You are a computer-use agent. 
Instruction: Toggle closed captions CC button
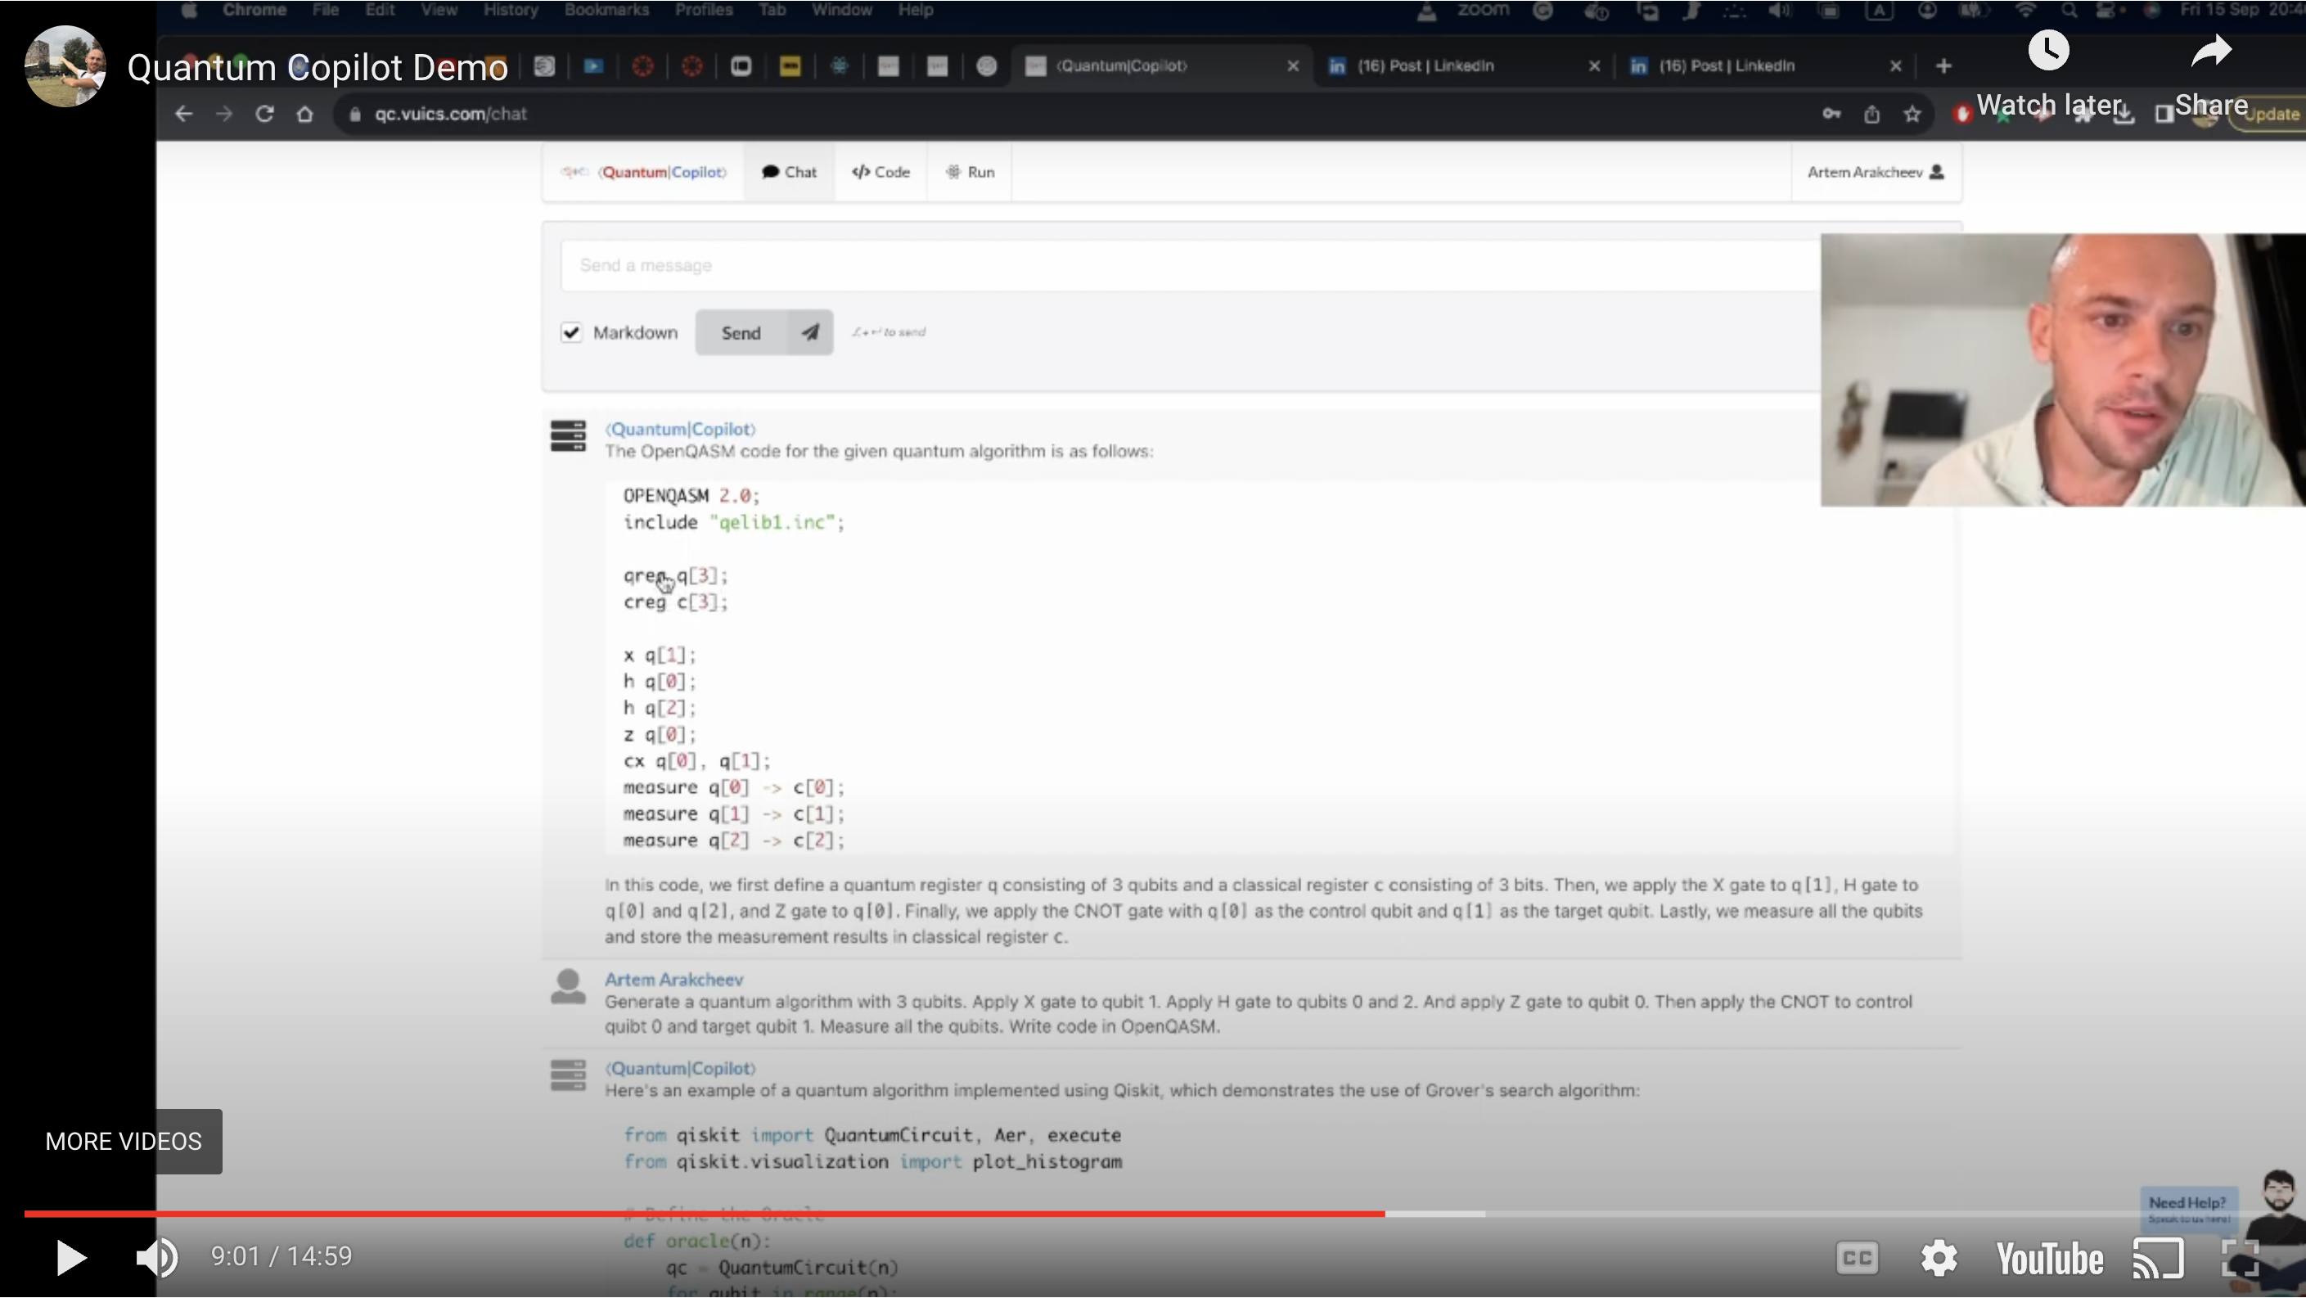point(1857,1259)
